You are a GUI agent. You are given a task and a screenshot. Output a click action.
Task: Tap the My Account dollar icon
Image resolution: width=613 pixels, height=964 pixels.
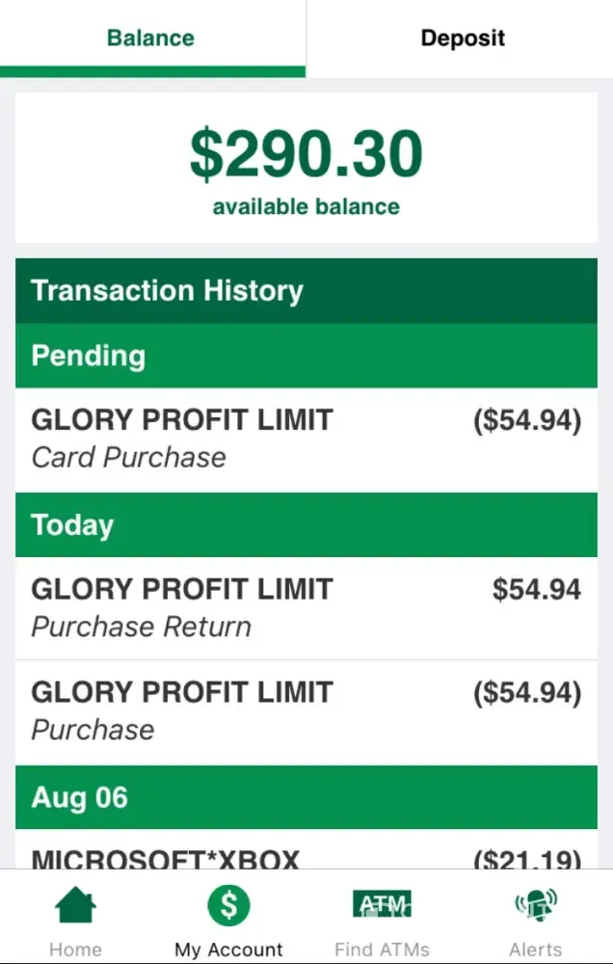coord(228,905)
